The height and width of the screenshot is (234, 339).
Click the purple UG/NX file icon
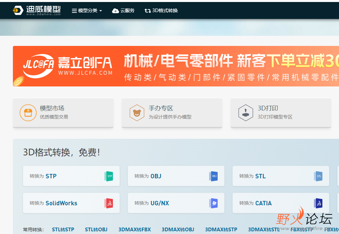click(213, 203)
